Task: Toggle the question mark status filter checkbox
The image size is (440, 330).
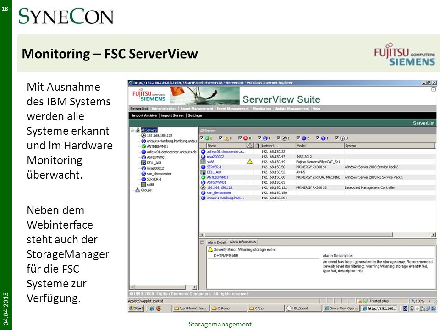Action: (x=317, y=138)
